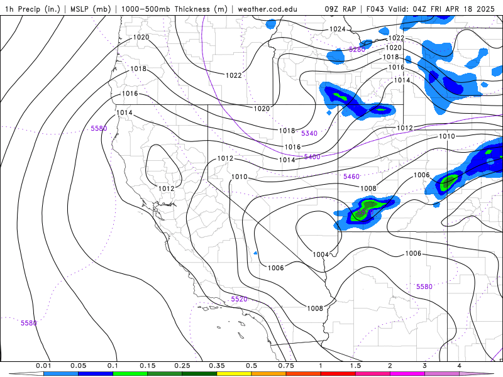Click the 0.75 legend value
The height and width of the screenshot is (377, 503).
coord(286,366)
